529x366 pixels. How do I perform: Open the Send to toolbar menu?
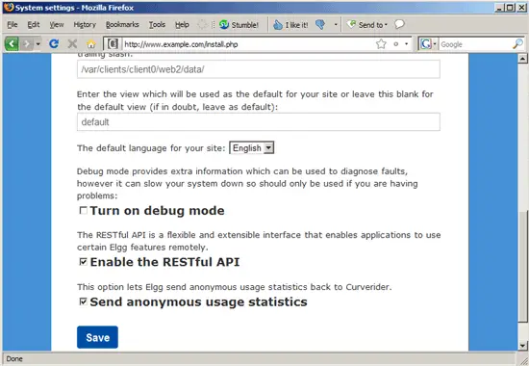click(367, 25)
